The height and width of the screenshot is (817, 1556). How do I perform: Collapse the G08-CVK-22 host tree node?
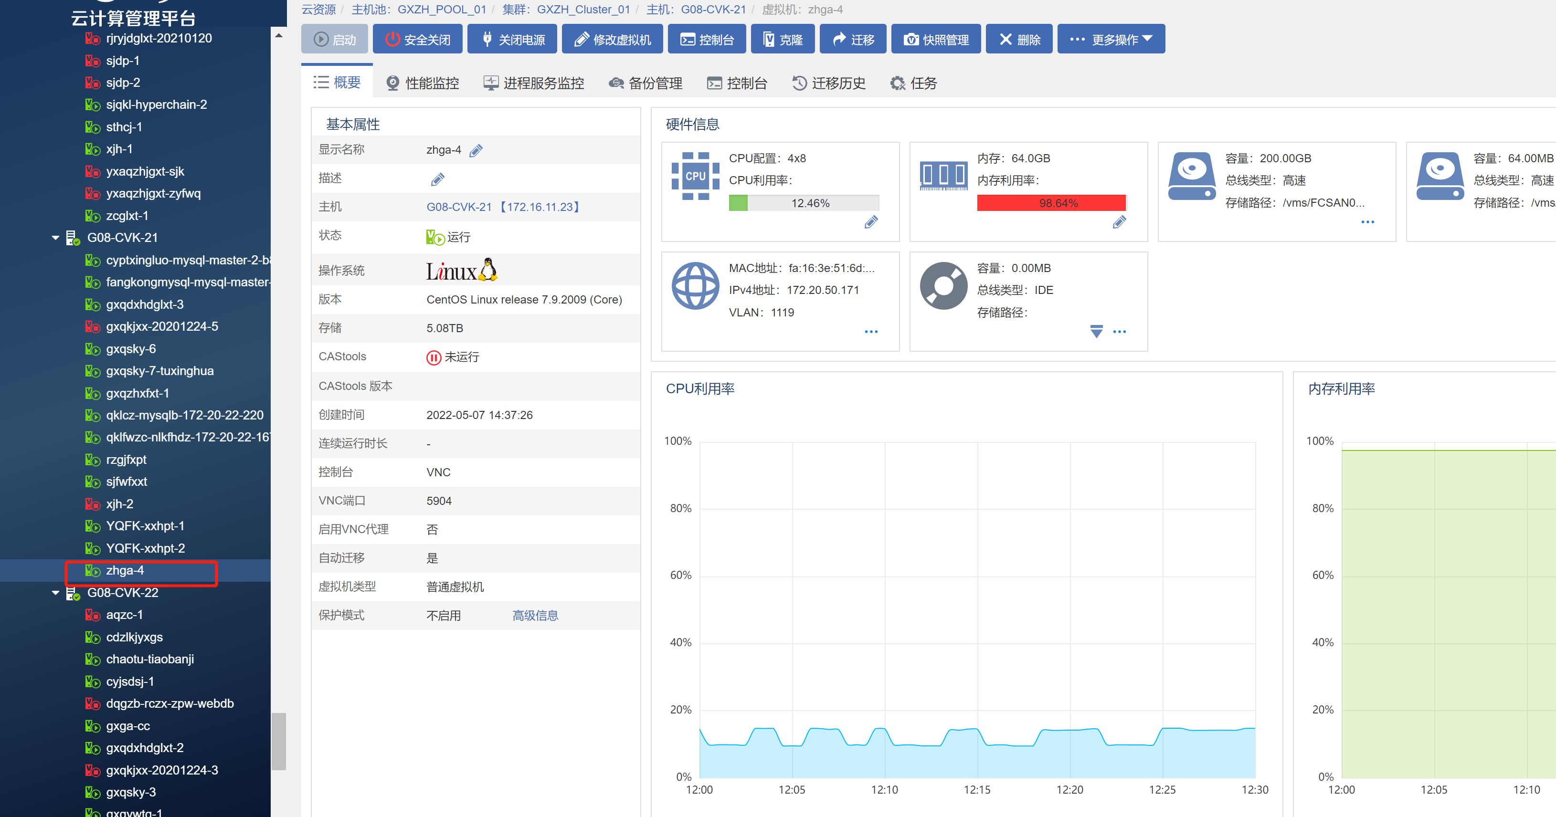click(55, 593)
